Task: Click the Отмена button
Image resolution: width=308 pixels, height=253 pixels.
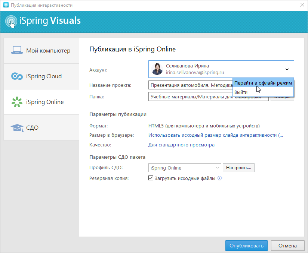Action: 287,246
